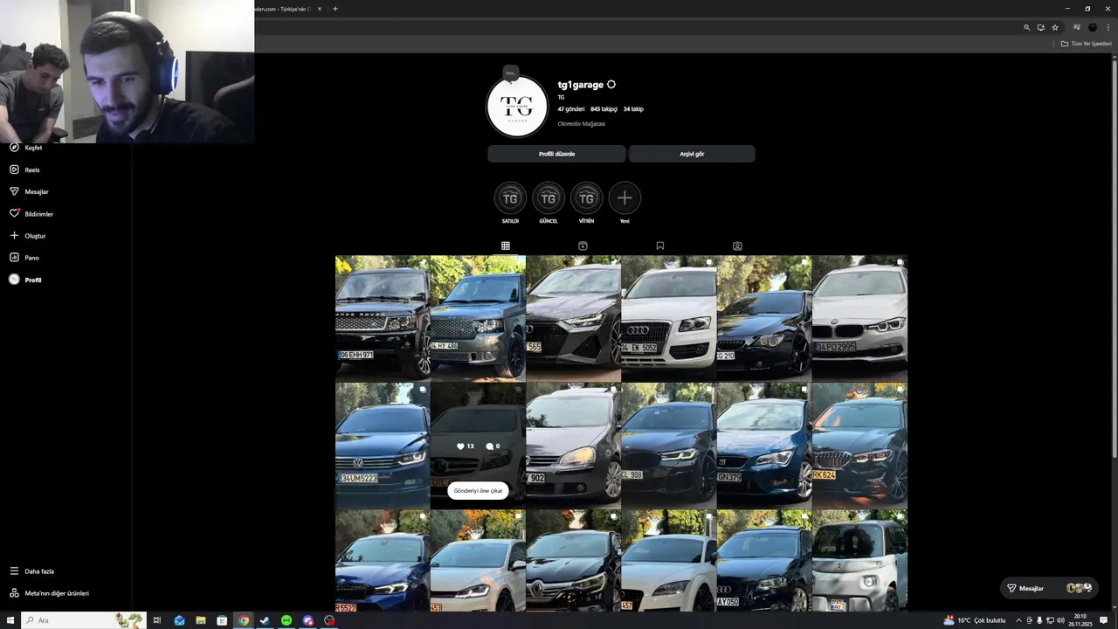The image size is (1118, 629).
Task: Open Tüm Yer İşaretleri folder
Action: (1086, 44)
